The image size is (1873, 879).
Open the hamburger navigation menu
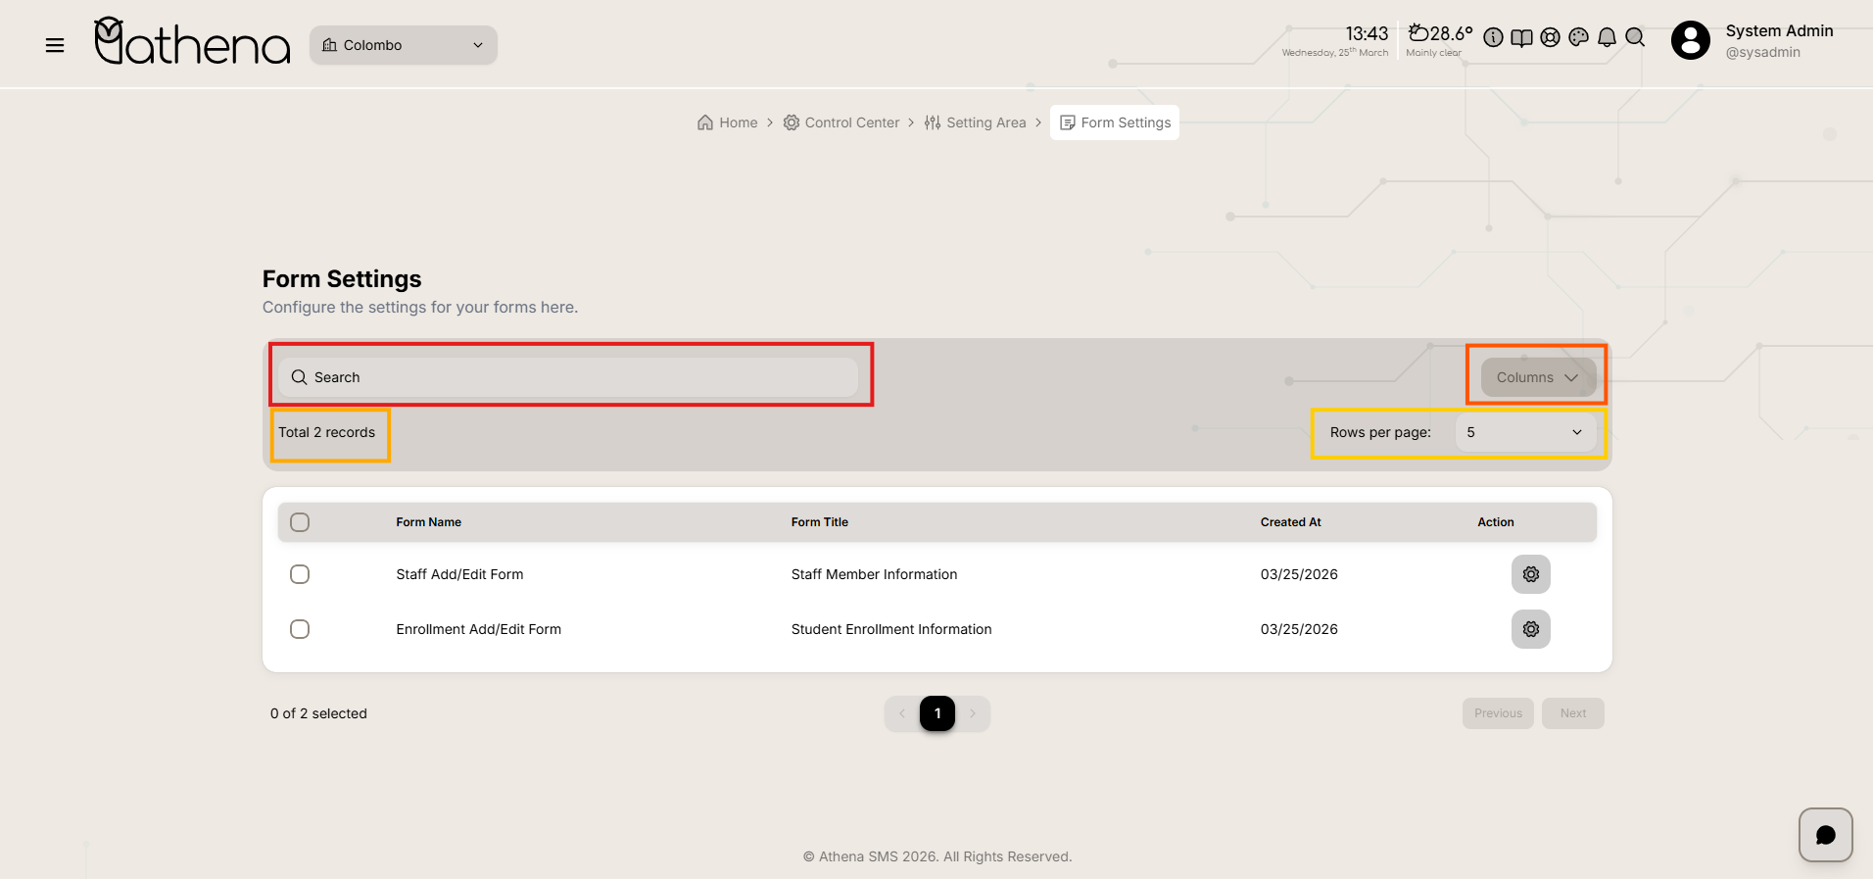tap(55, 45)
